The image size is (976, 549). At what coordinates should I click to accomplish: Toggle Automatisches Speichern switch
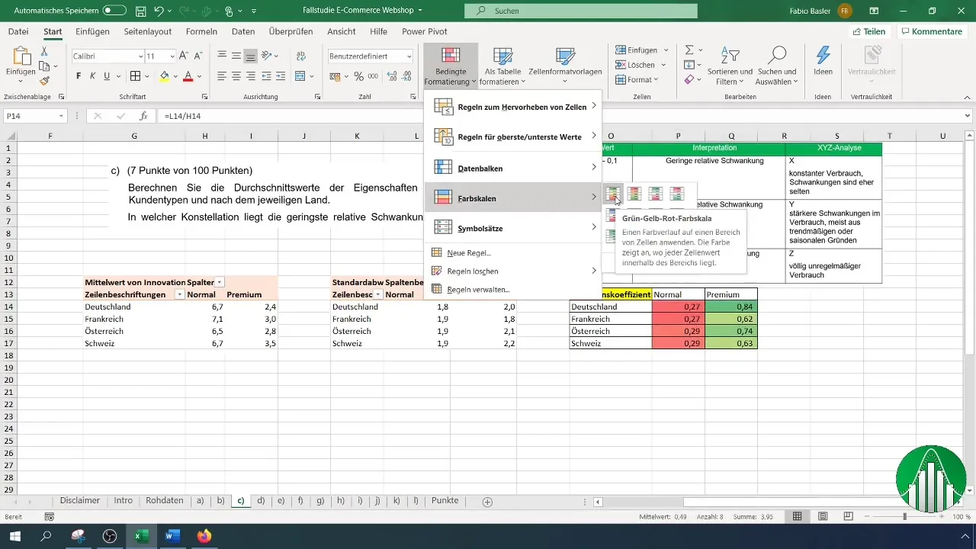point(114,11)
